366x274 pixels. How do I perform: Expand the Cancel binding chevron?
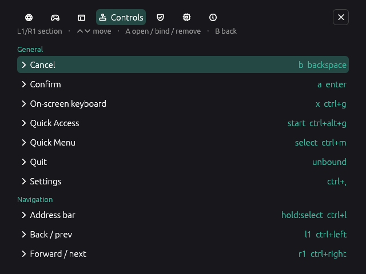tap(24, 65)
